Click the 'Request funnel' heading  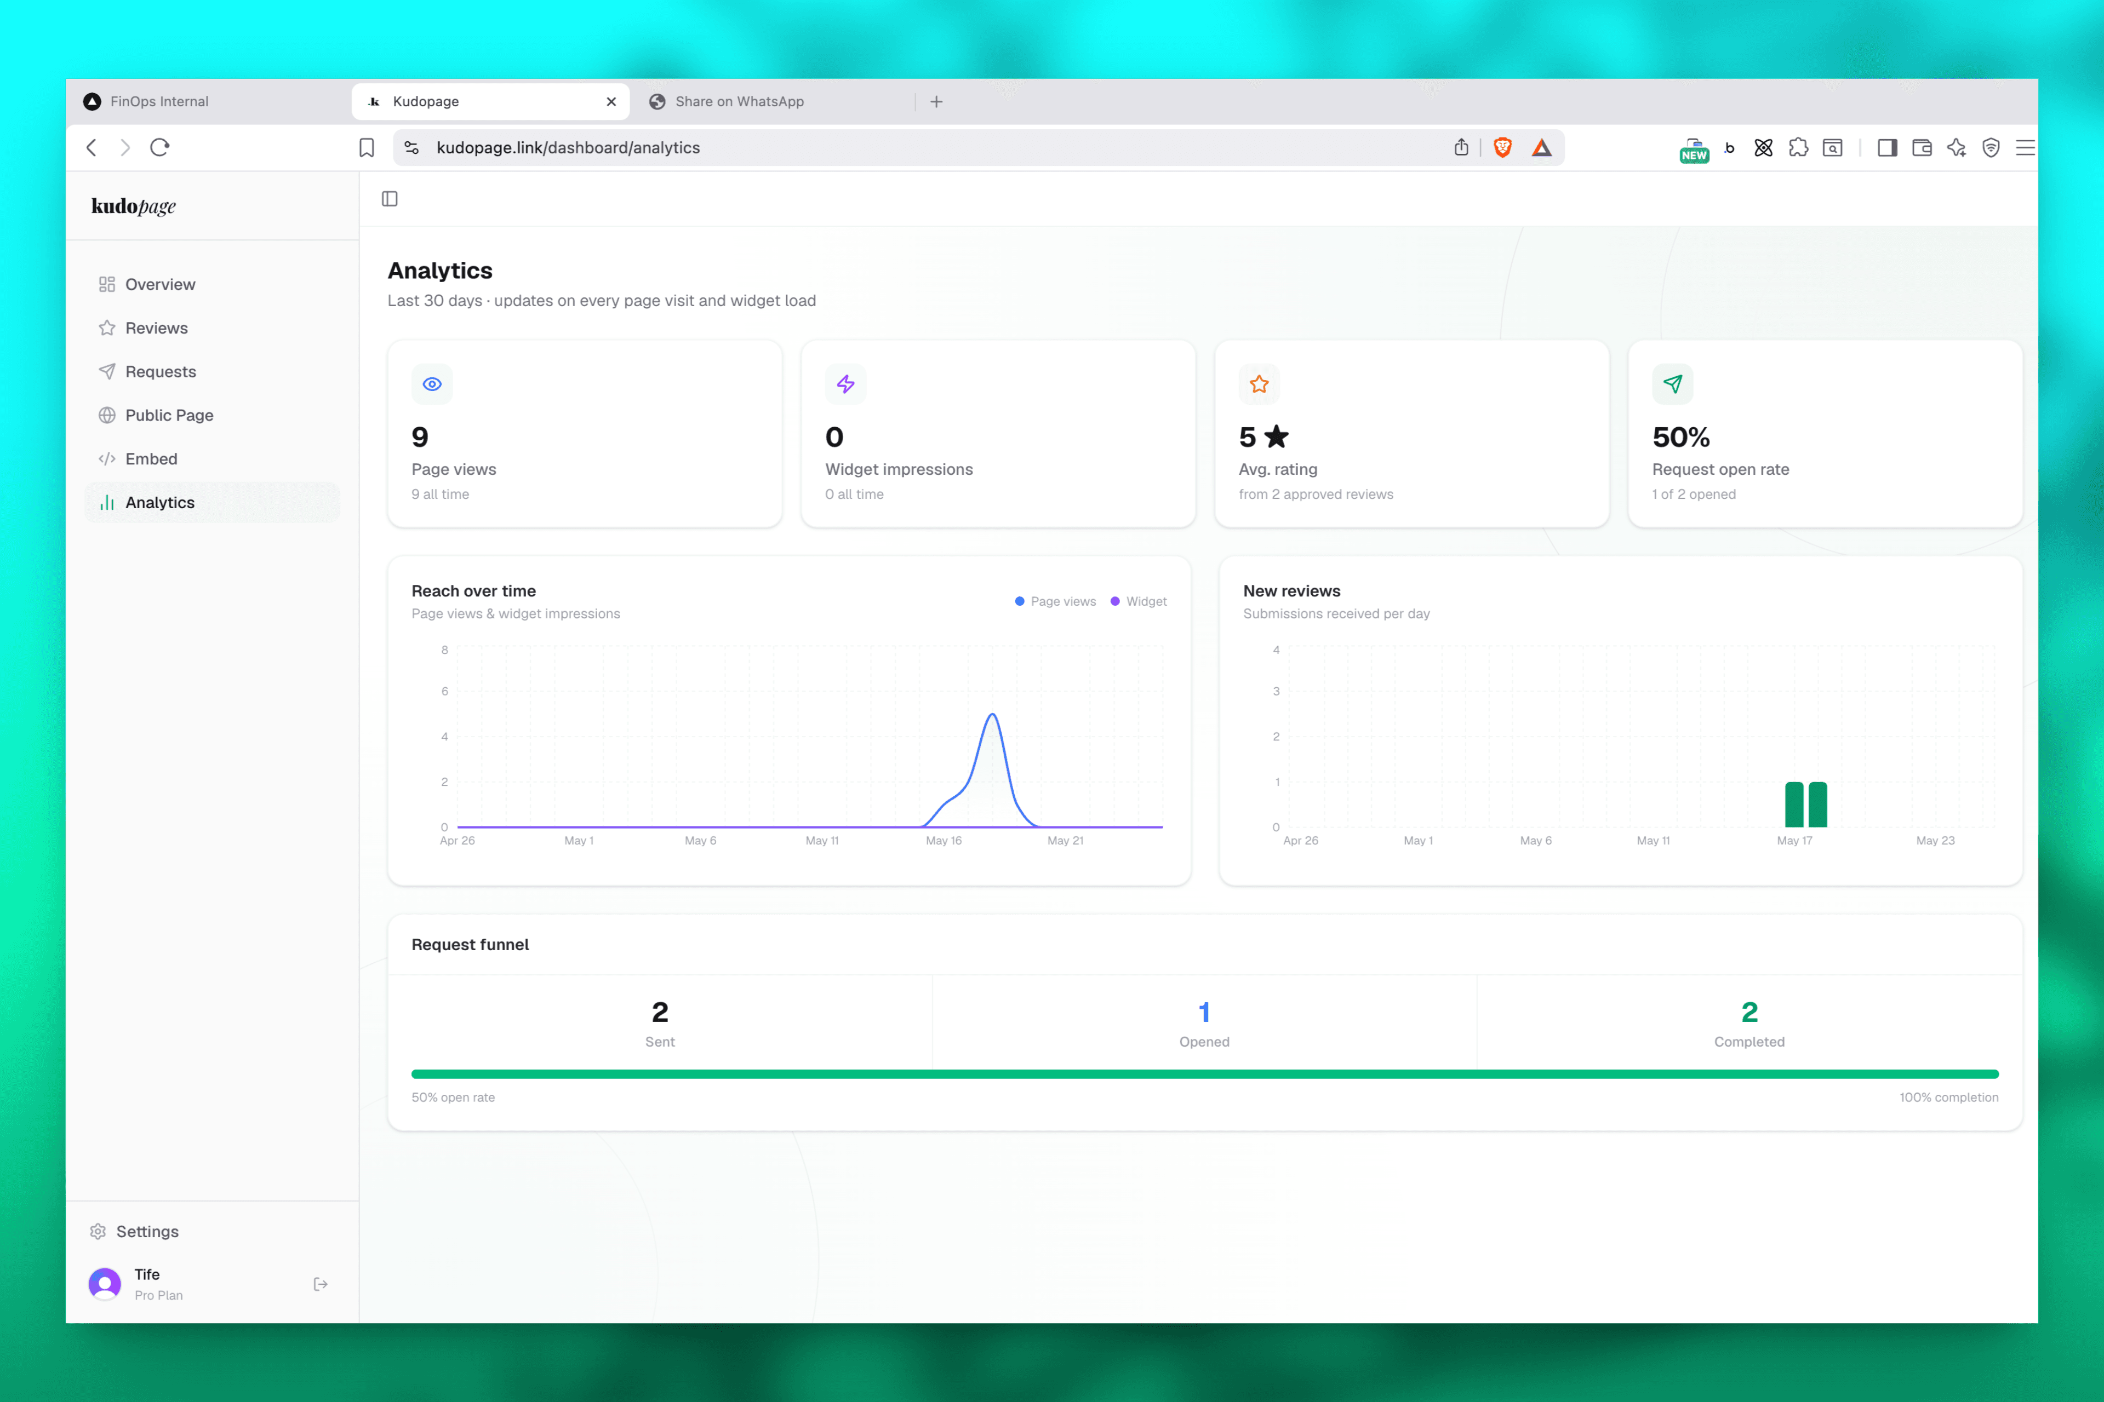471,945
